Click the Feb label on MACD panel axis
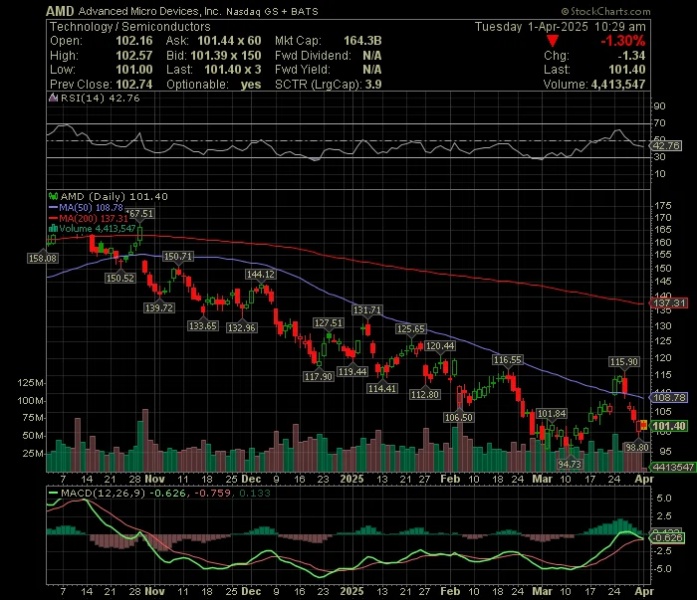Viewport: 697px width, 600px height. coord(450,591)
